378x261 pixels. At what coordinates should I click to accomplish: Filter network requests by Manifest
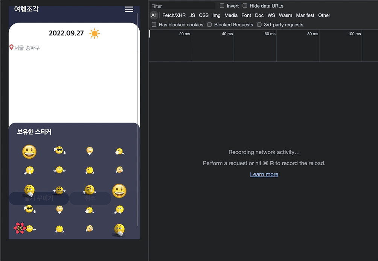click(305, 15)
